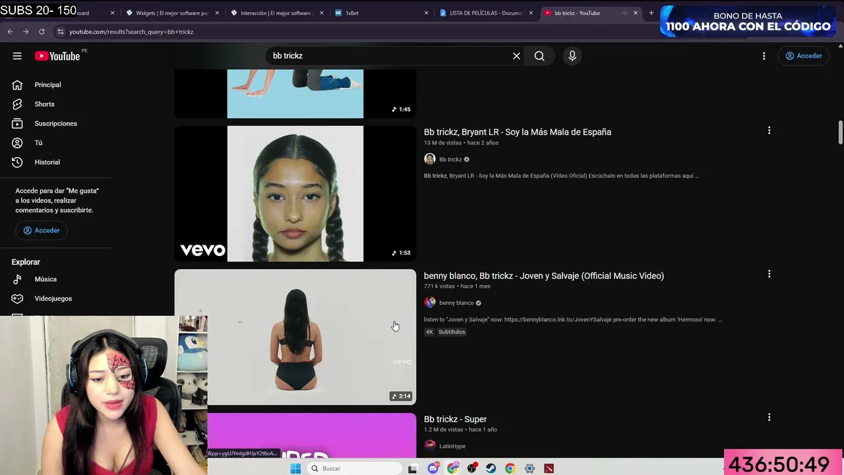
Task: Click the 4K badge on Joven y Salvaje
Action: pos(429,332)
